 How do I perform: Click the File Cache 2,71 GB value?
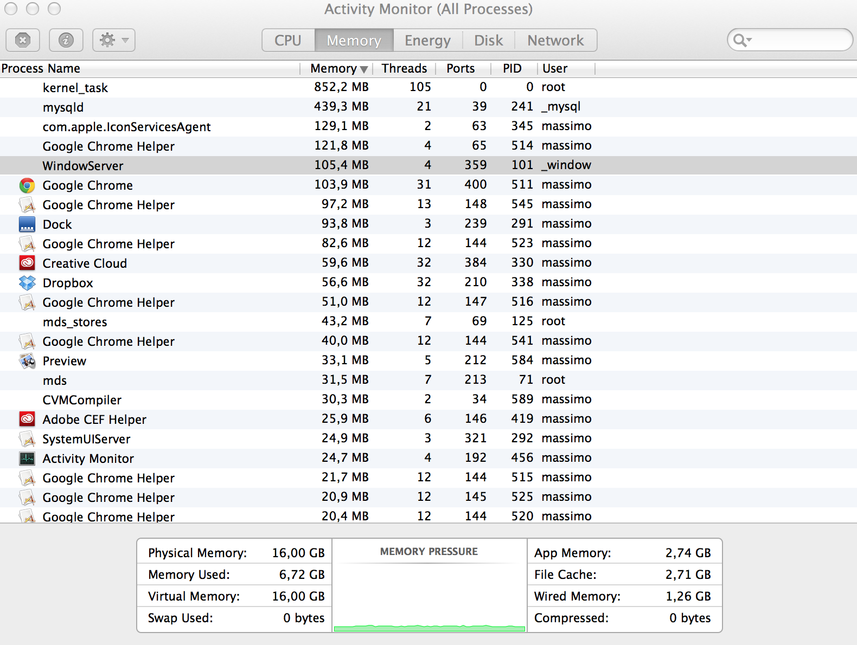[688, 575]
